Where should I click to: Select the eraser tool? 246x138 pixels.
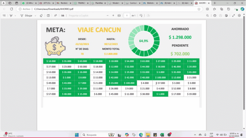pyautogui.click(x=41, y=16)
